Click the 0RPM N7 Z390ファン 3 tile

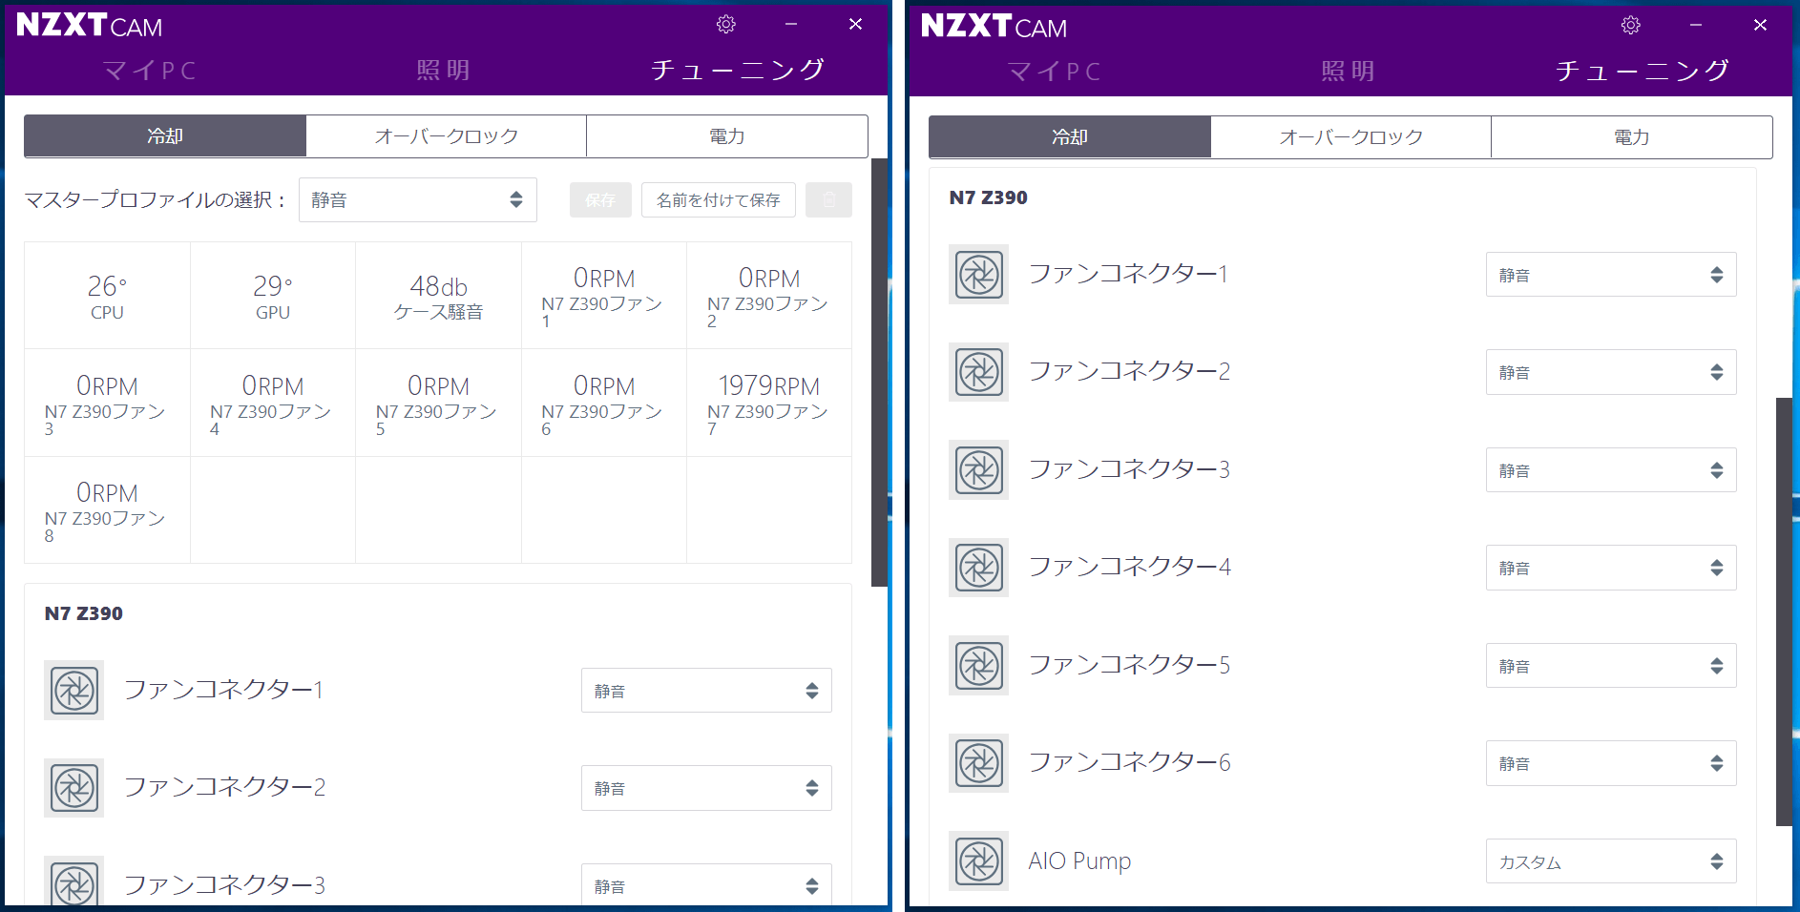(x=107, y=403)
